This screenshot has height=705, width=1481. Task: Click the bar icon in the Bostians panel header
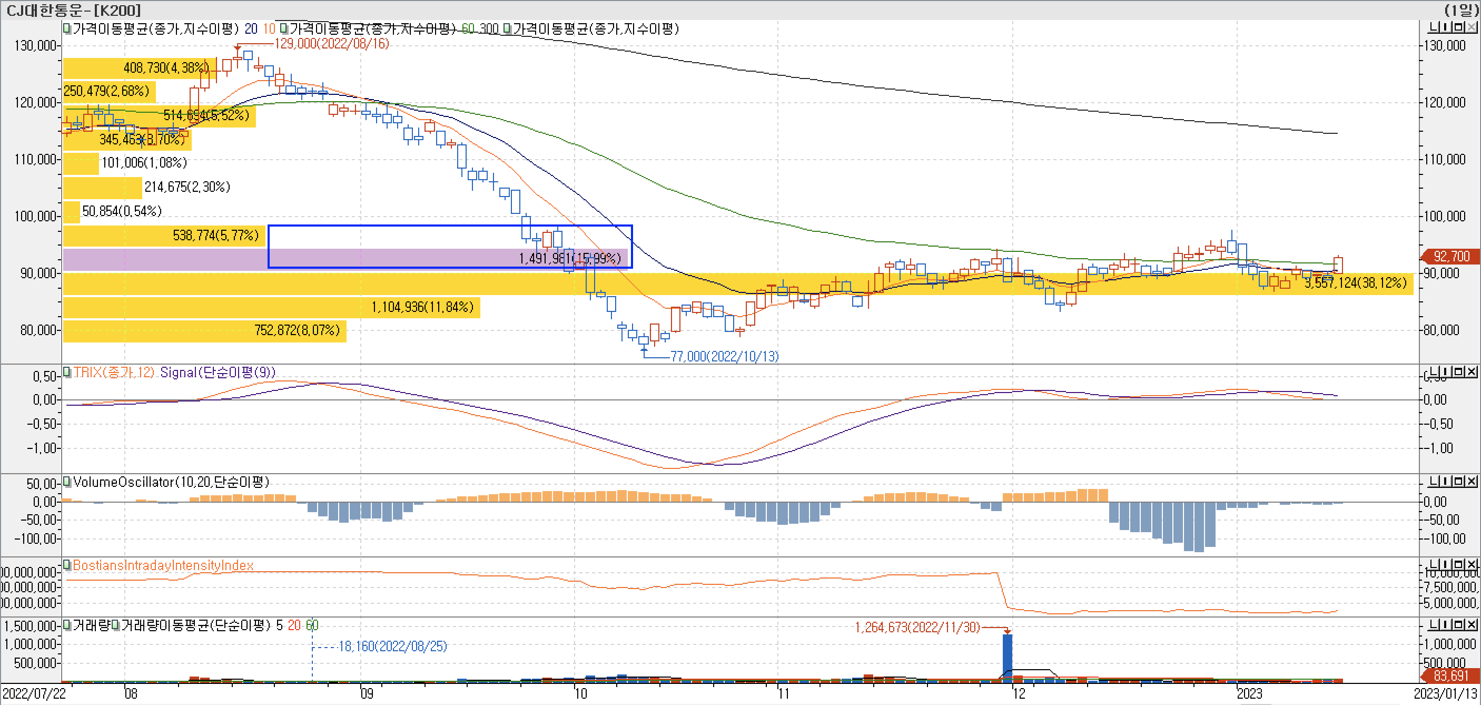coord(1445,564)
